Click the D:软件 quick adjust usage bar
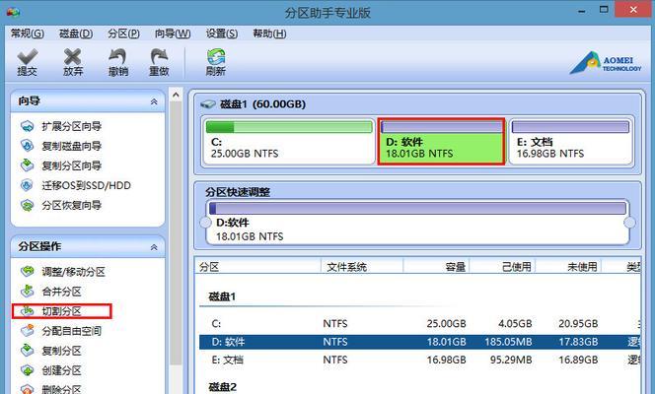Image resolution: width=655 pixels, height=394 pixels. (417, 208)
